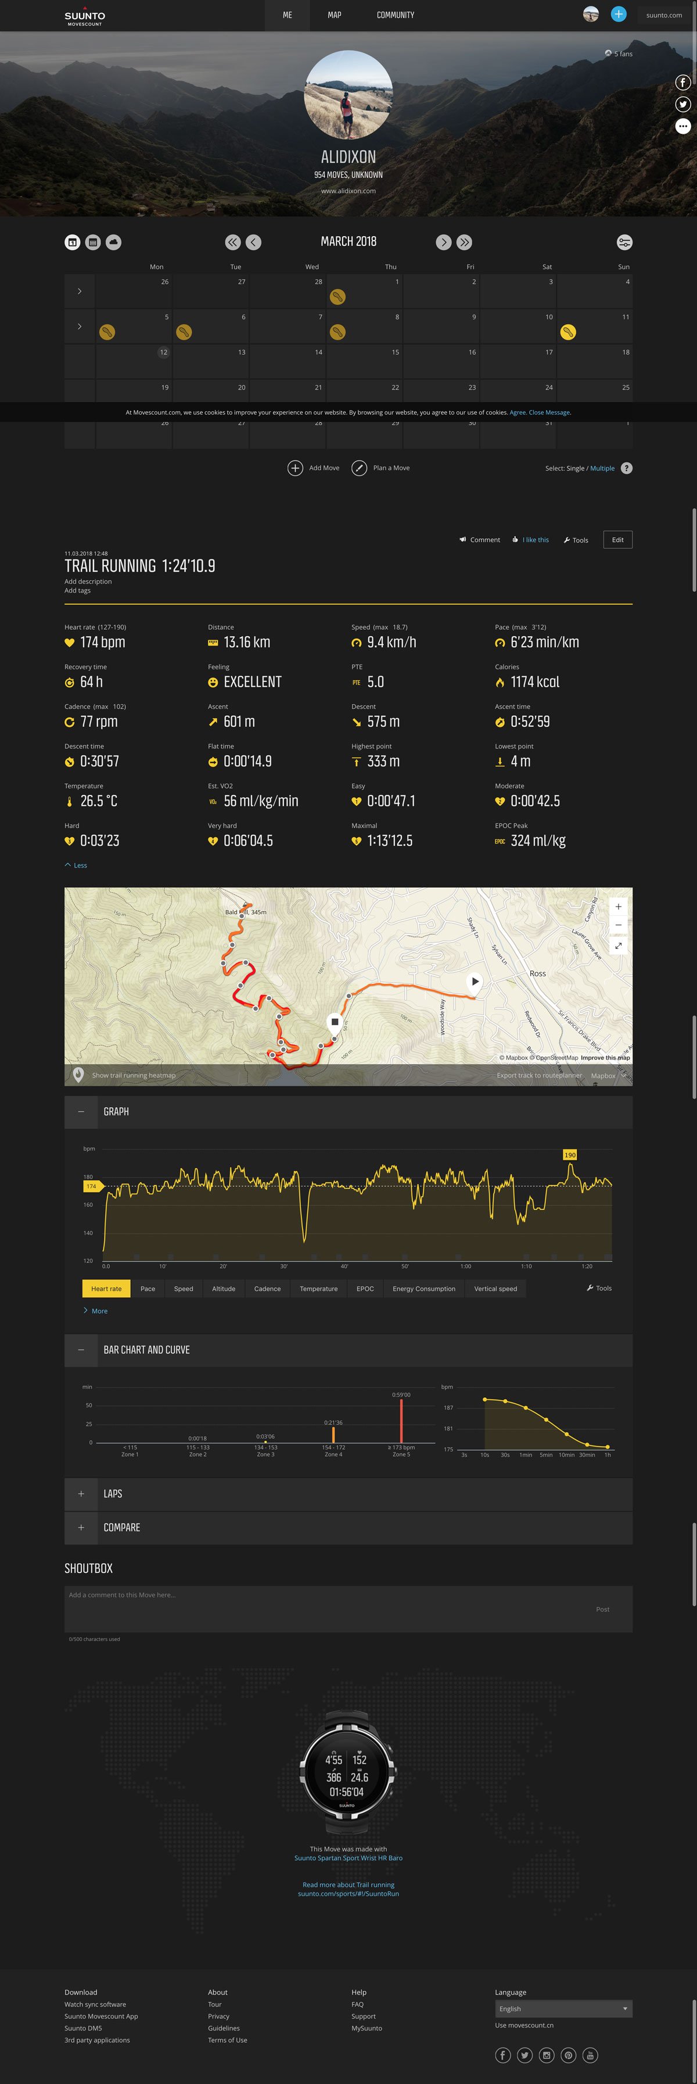The image size is (697, 2084).
Task: Select Multiple move selection mode
Action: click(x=602, y=468)
